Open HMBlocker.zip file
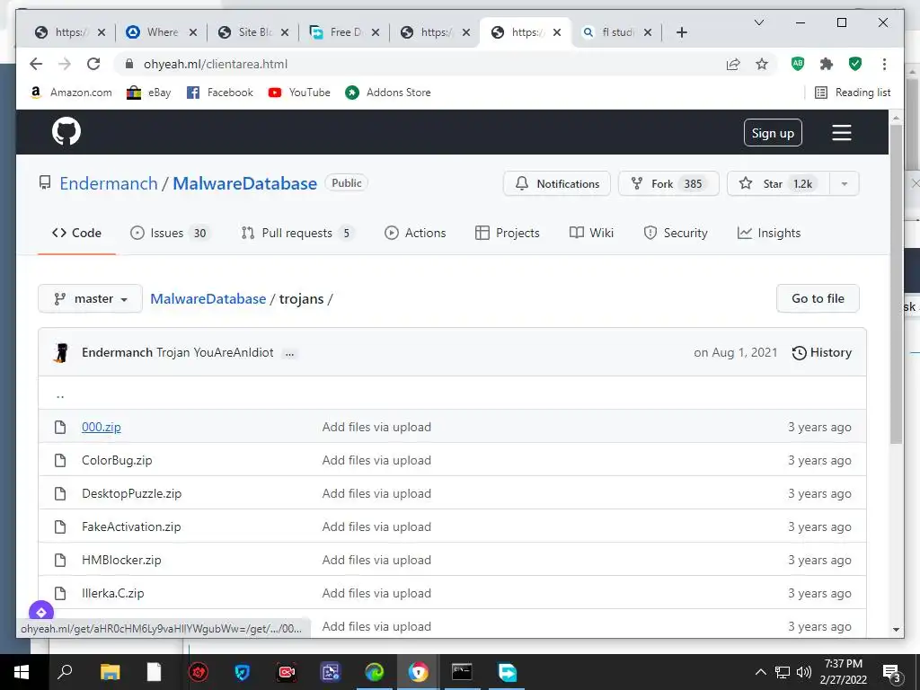Screen dimensions: 920x690 121,561
